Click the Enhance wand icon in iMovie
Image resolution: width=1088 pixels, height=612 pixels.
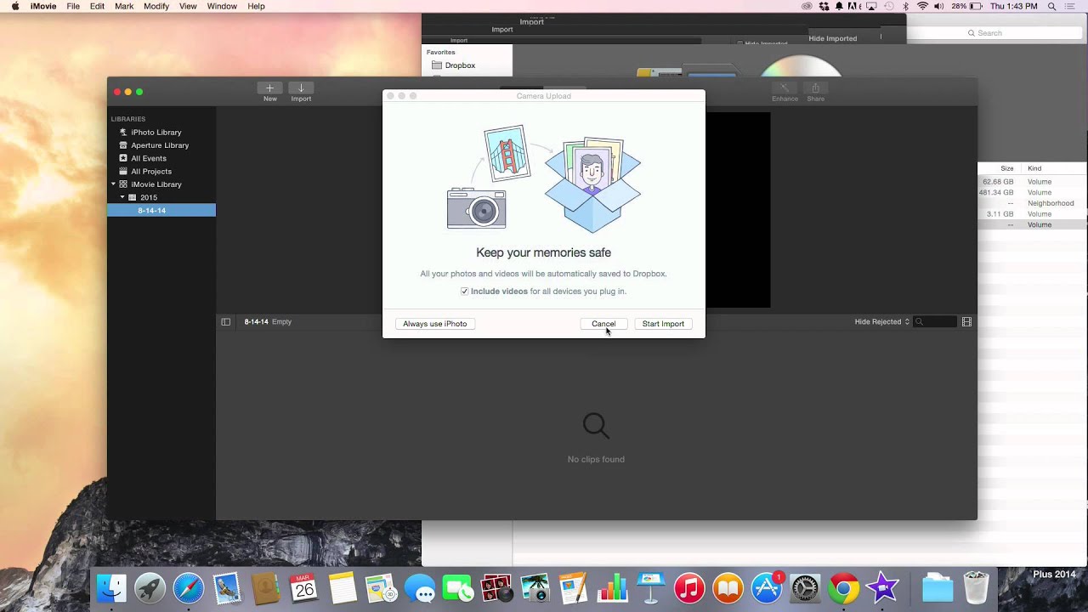coord(785,88)
